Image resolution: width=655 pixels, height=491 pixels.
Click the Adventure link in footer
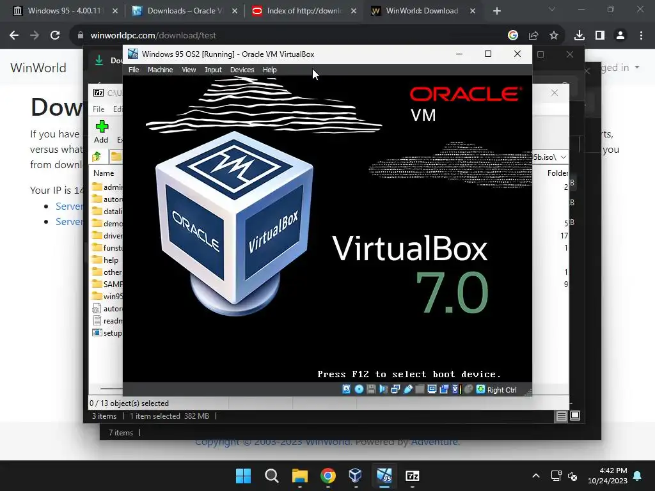[x=434, y=441]
